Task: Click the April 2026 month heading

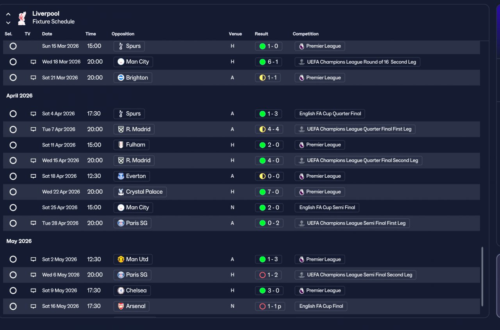Action: (20, 96)
